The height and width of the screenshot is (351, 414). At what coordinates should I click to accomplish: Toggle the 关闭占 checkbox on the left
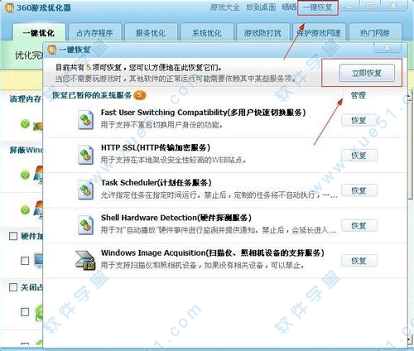tap(13, 287)
